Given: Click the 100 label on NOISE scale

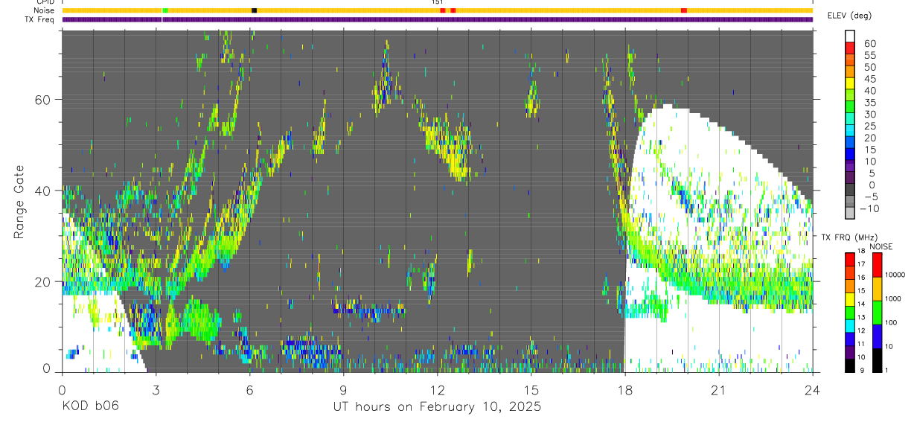Looking at the screenshot, I should 891,322.
